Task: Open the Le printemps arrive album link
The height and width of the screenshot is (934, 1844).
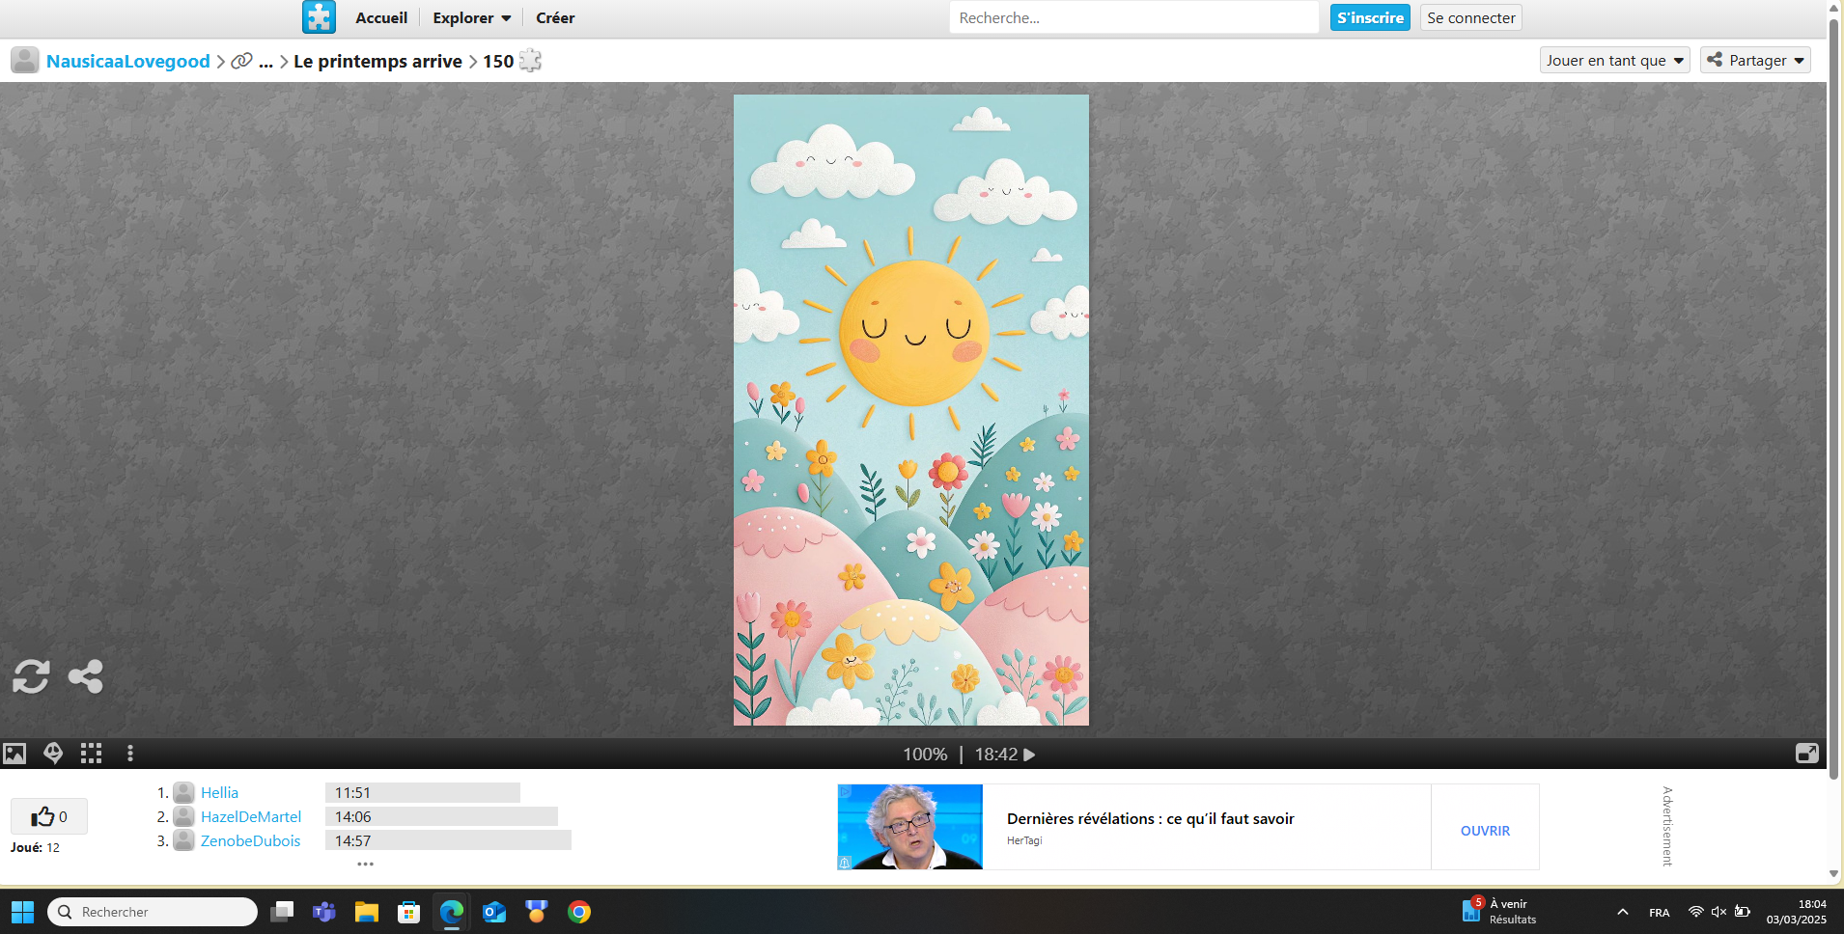Action: pyautogui.click(x=377, y=61)
